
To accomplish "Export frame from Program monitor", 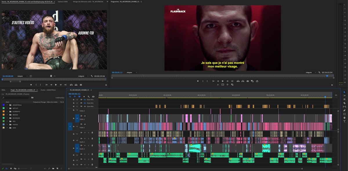I will 248,81.
